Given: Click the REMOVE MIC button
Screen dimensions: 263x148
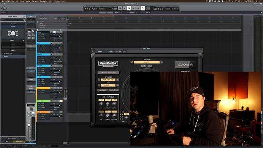Looking at the screenshot, I should 113,90.
